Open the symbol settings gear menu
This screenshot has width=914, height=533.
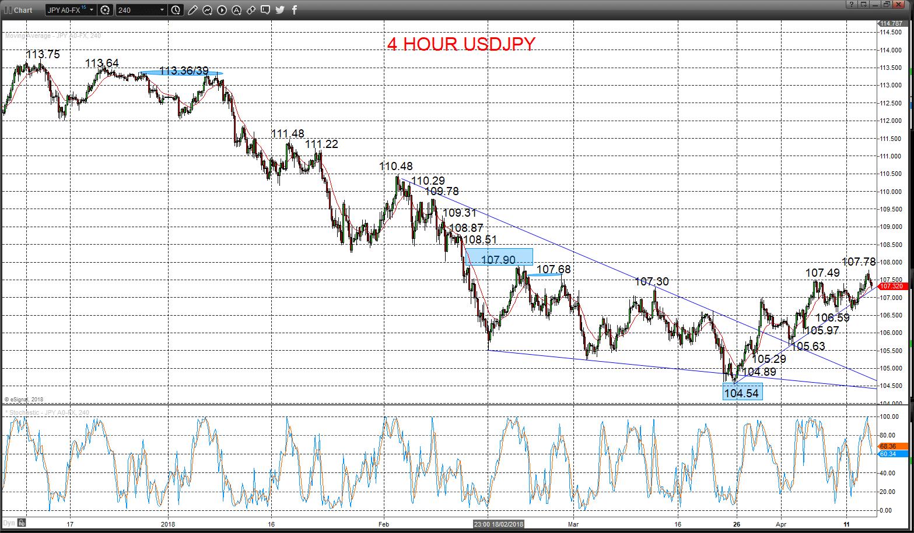(105, 10)
